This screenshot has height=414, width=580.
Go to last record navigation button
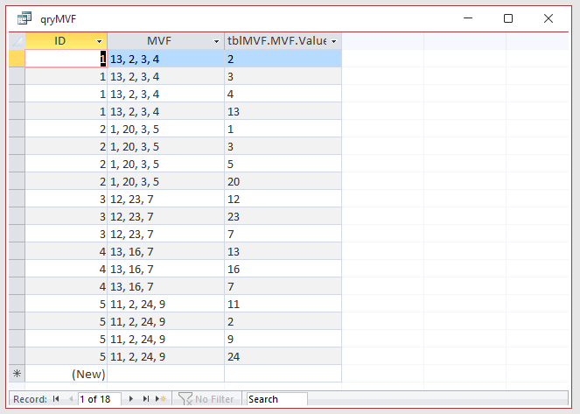pos(146,399)
